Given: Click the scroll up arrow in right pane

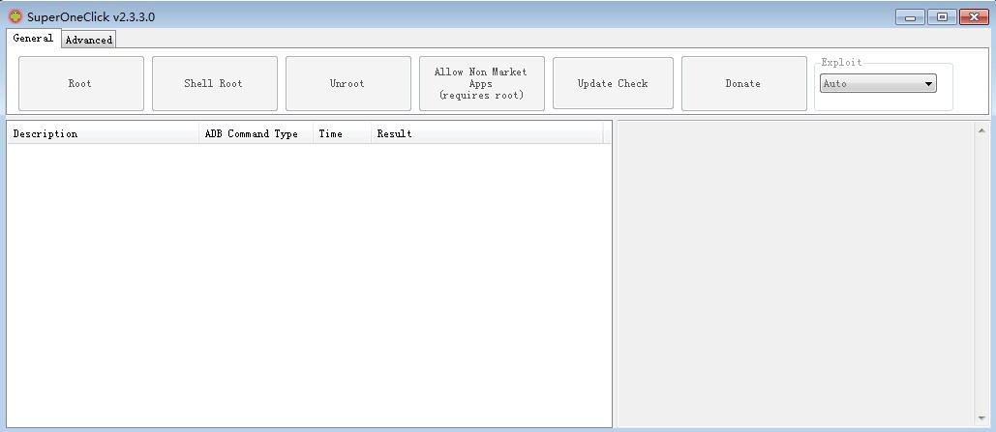Looking at the screenshot, I should click(982, 130).
